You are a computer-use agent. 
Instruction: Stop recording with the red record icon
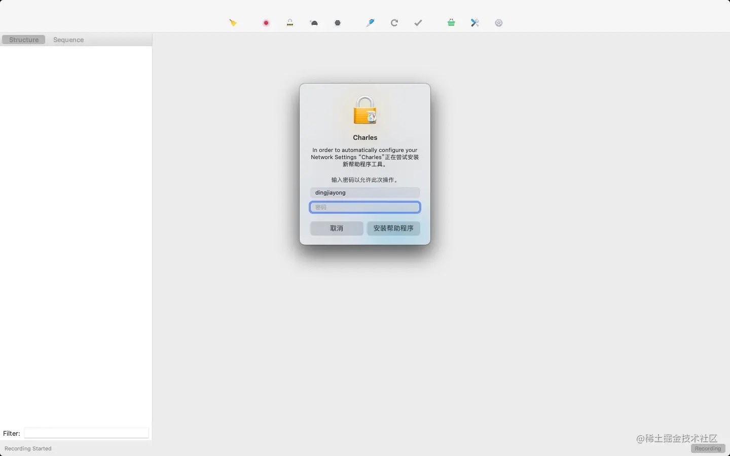click(x=266, y=23)
